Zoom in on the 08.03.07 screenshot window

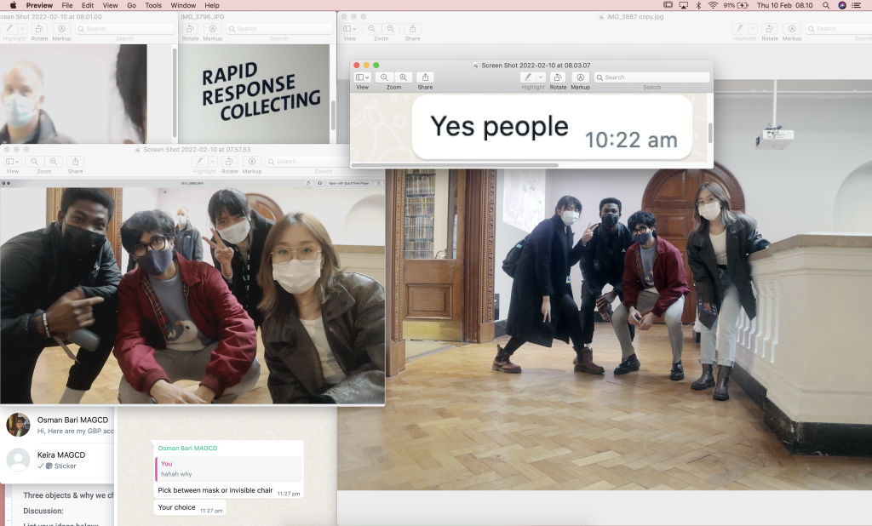(403, 77)
